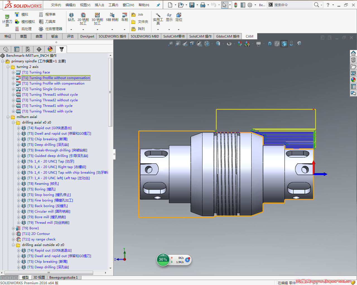Image resolution: width=357 pixels, height=285 pixels.
Task: Switch to the FeatureManager design tree tab
Action: (x=6, y=49)
